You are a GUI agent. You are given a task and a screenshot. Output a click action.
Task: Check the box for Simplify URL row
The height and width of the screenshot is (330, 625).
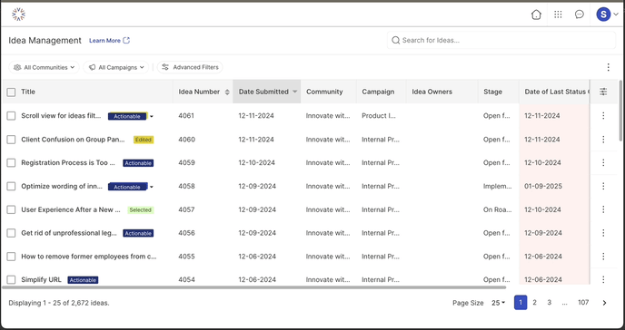pyautogui.click(x=11, y=279)
